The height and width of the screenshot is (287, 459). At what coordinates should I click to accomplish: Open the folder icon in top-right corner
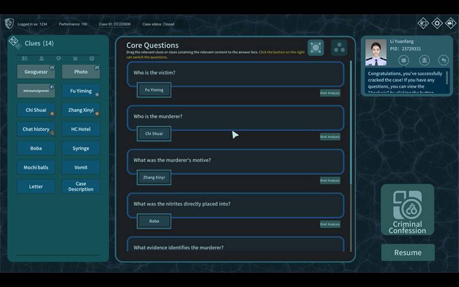click(423, 24)
